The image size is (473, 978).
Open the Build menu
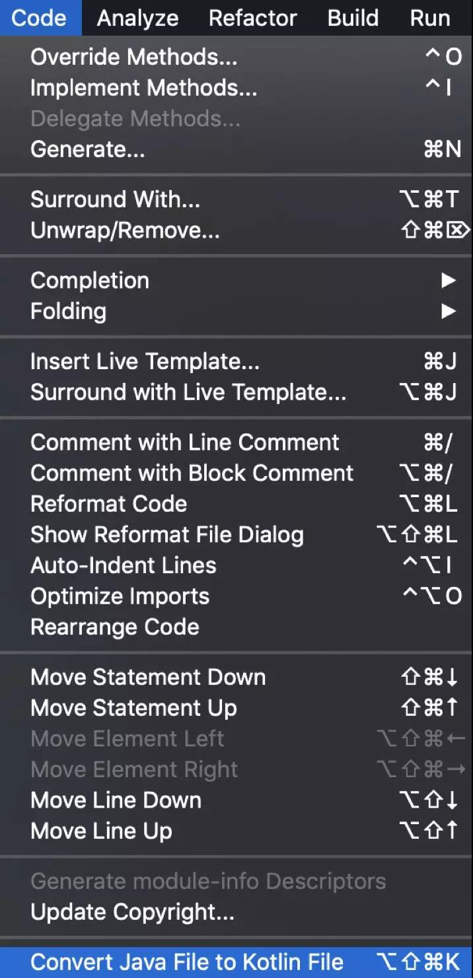tap(353, 18)
